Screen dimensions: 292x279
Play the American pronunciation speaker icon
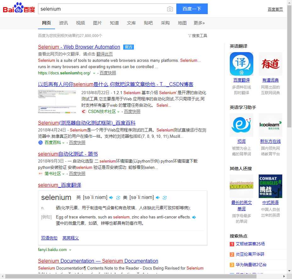158,197
